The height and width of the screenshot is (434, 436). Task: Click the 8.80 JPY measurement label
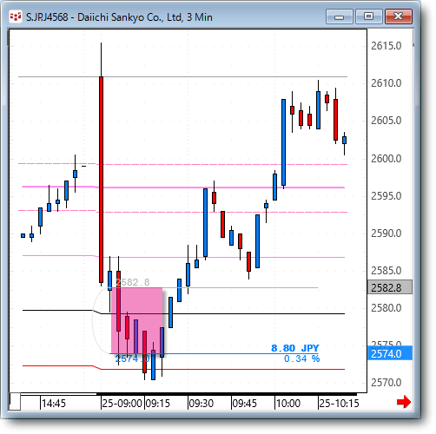click(x=295, y=348)
